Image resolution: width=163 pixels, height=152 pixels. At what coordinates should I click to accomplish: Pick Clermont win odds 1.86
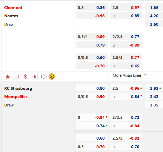[x=154, y=7]
